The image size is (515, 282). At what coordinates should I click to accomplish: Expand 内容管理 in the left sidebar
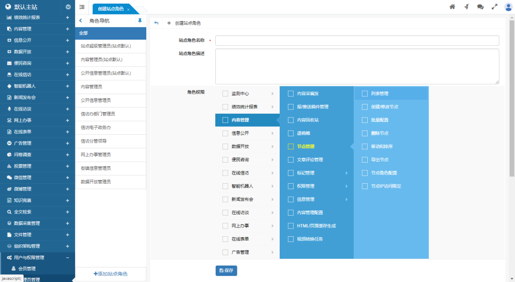67,29
